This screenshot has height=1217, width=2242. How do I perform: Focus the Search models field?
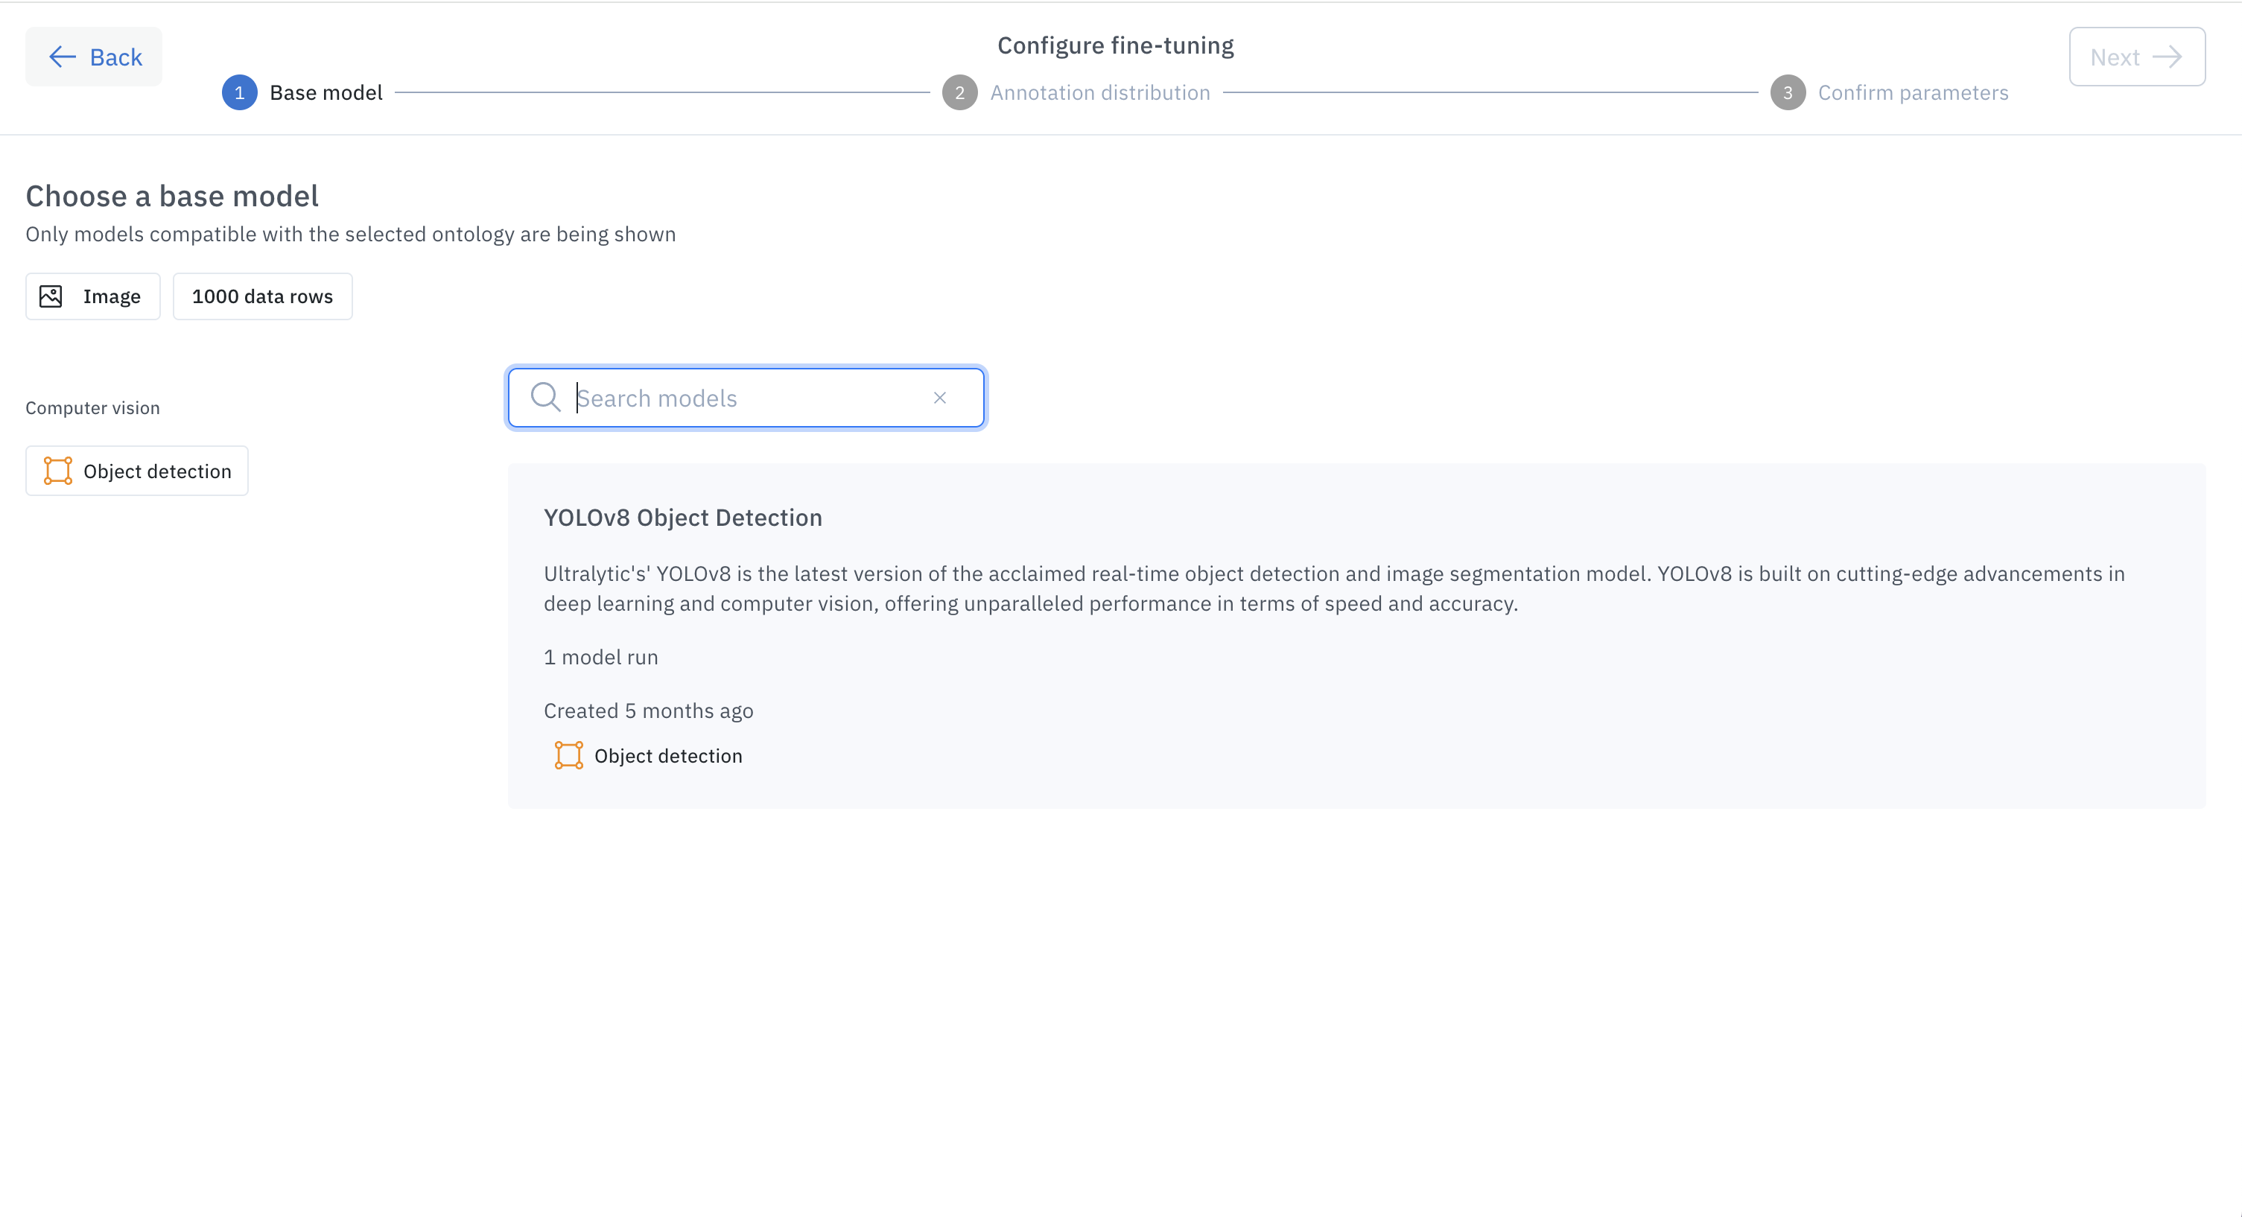pos(746,398)
